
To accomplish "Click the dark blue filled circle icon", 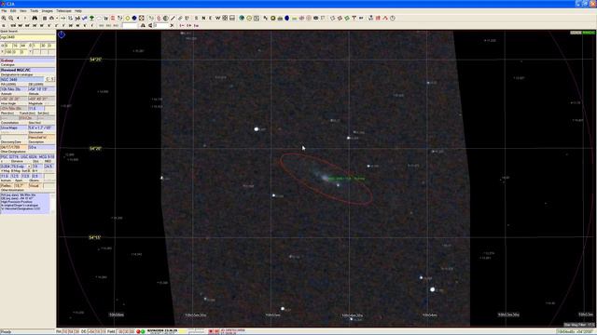I will 134,18.
